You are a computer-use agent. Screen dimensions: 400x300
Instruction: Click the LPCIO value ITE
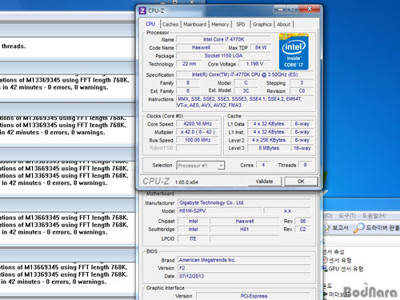193,238
